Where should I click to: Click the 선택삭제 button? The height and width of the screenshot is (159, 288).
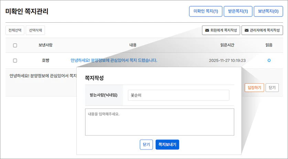point(35,30)
